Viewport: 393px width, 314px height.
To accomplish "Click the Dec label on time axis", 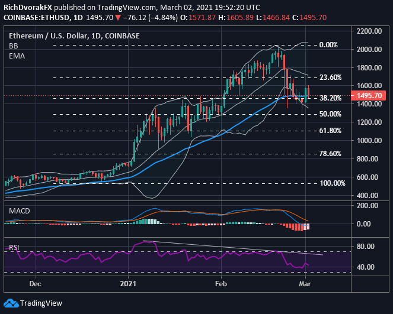I will coord(35,284).
